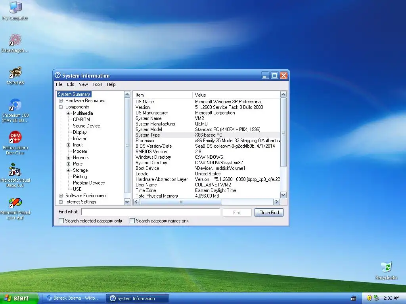Expand the Ports tree node

(x=68, y=164)
